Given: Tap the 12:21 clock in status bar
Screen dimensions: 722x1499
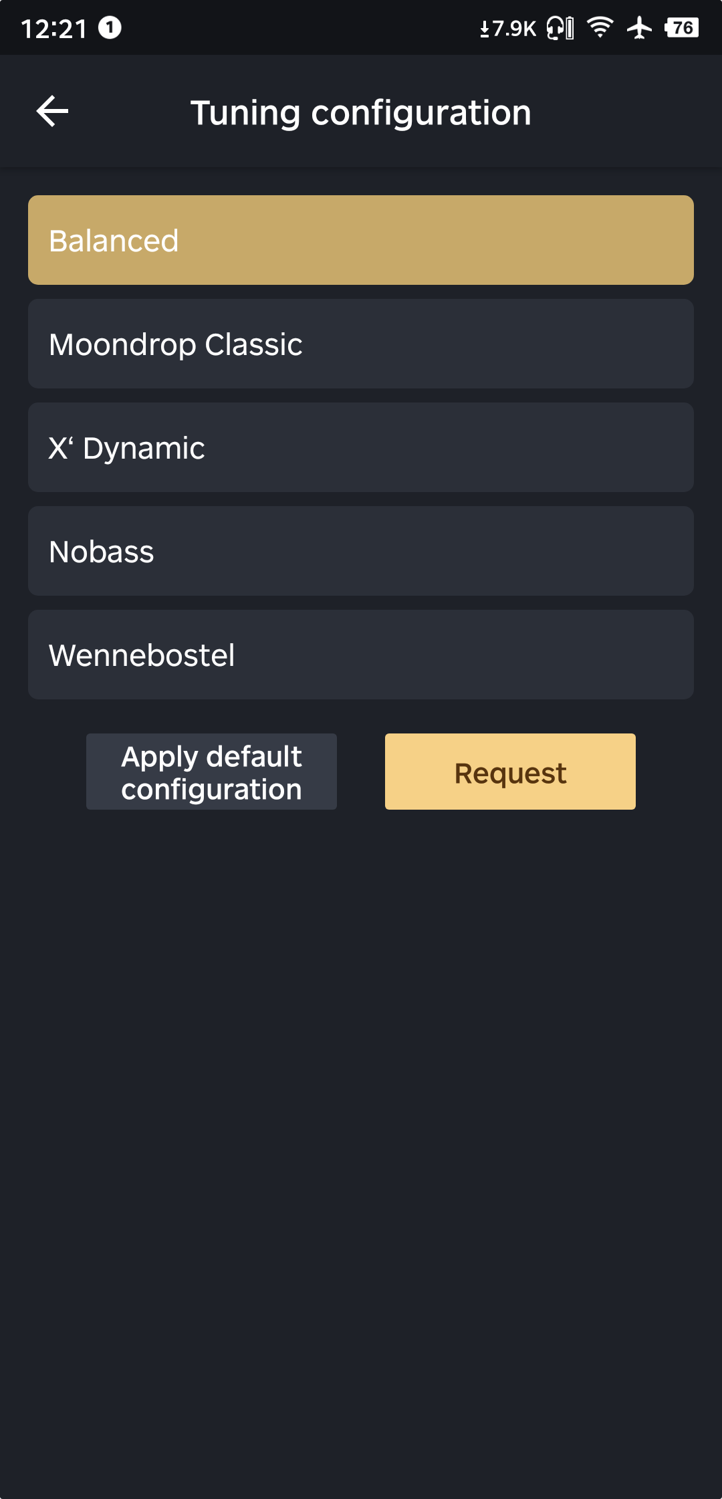Looking at the screenshot, I should tap(54, 28).
